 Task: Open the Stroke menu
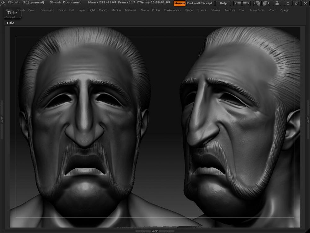[x=215, y=10]
